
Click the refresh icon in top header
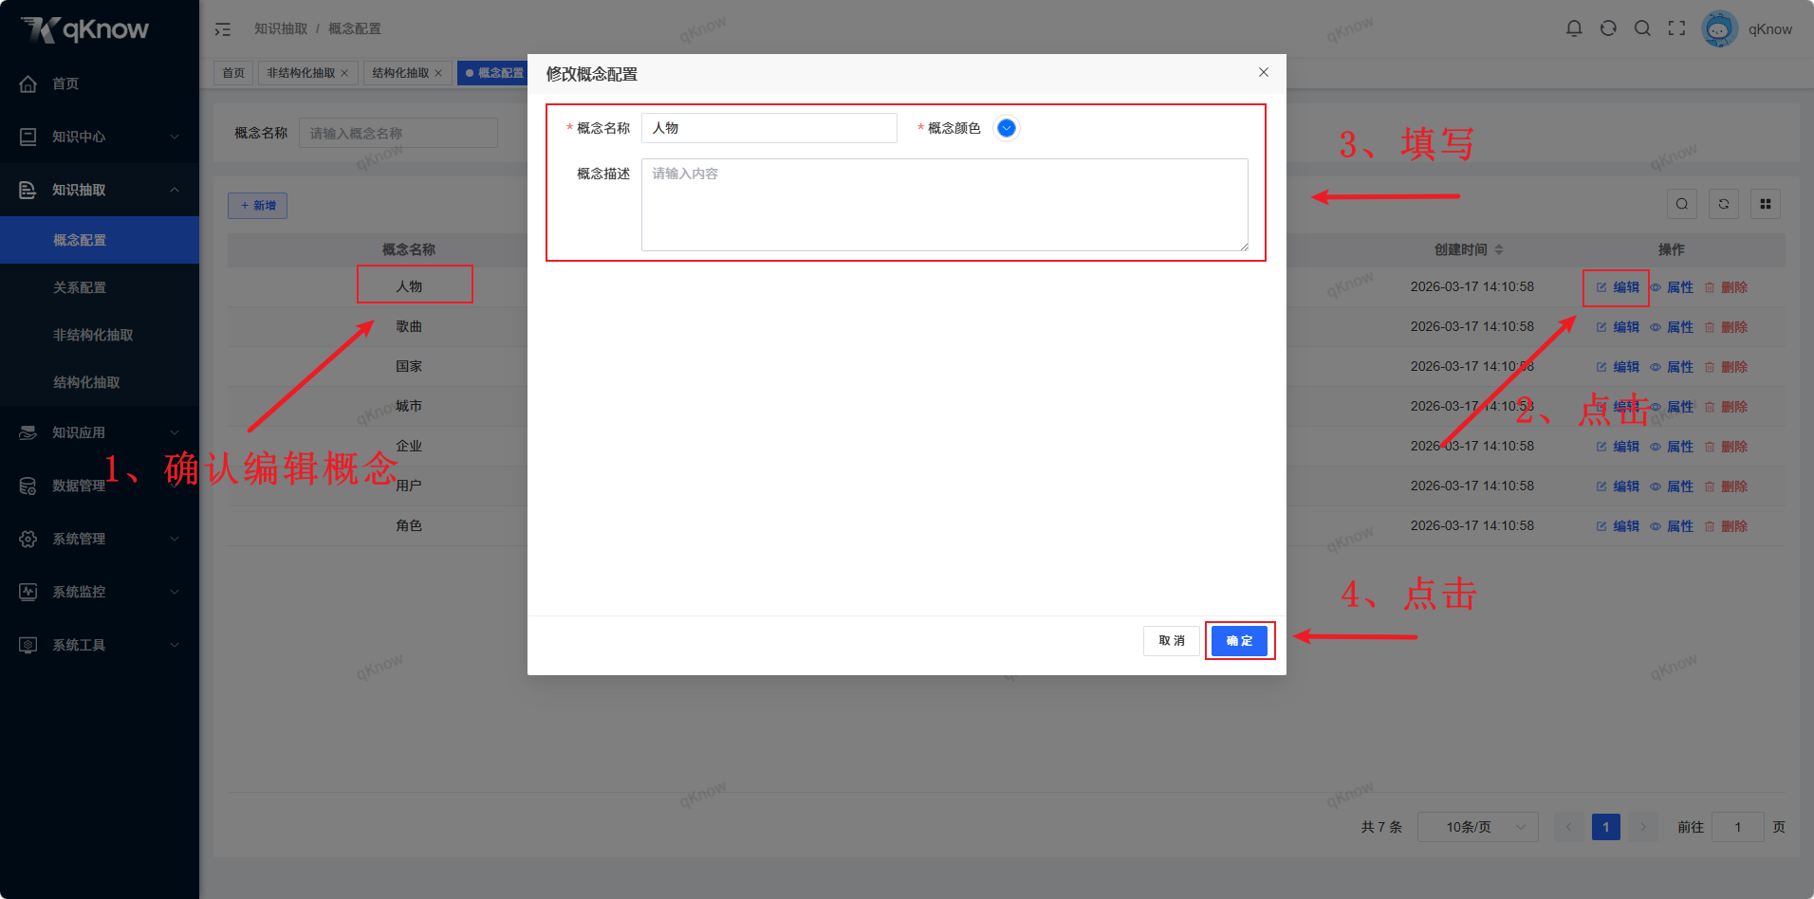click(x=1608, y=28)
